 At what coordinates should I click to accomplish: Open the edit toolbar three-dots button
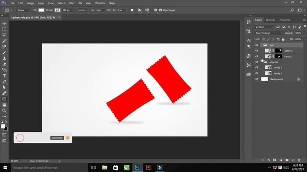tap(4, 117)
